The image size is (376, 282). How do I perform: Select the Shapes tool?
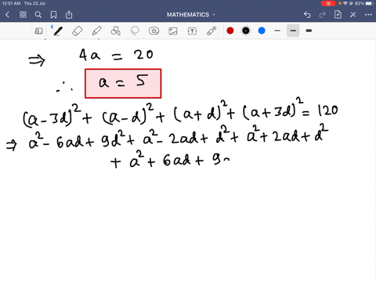[x=115, y=31]
